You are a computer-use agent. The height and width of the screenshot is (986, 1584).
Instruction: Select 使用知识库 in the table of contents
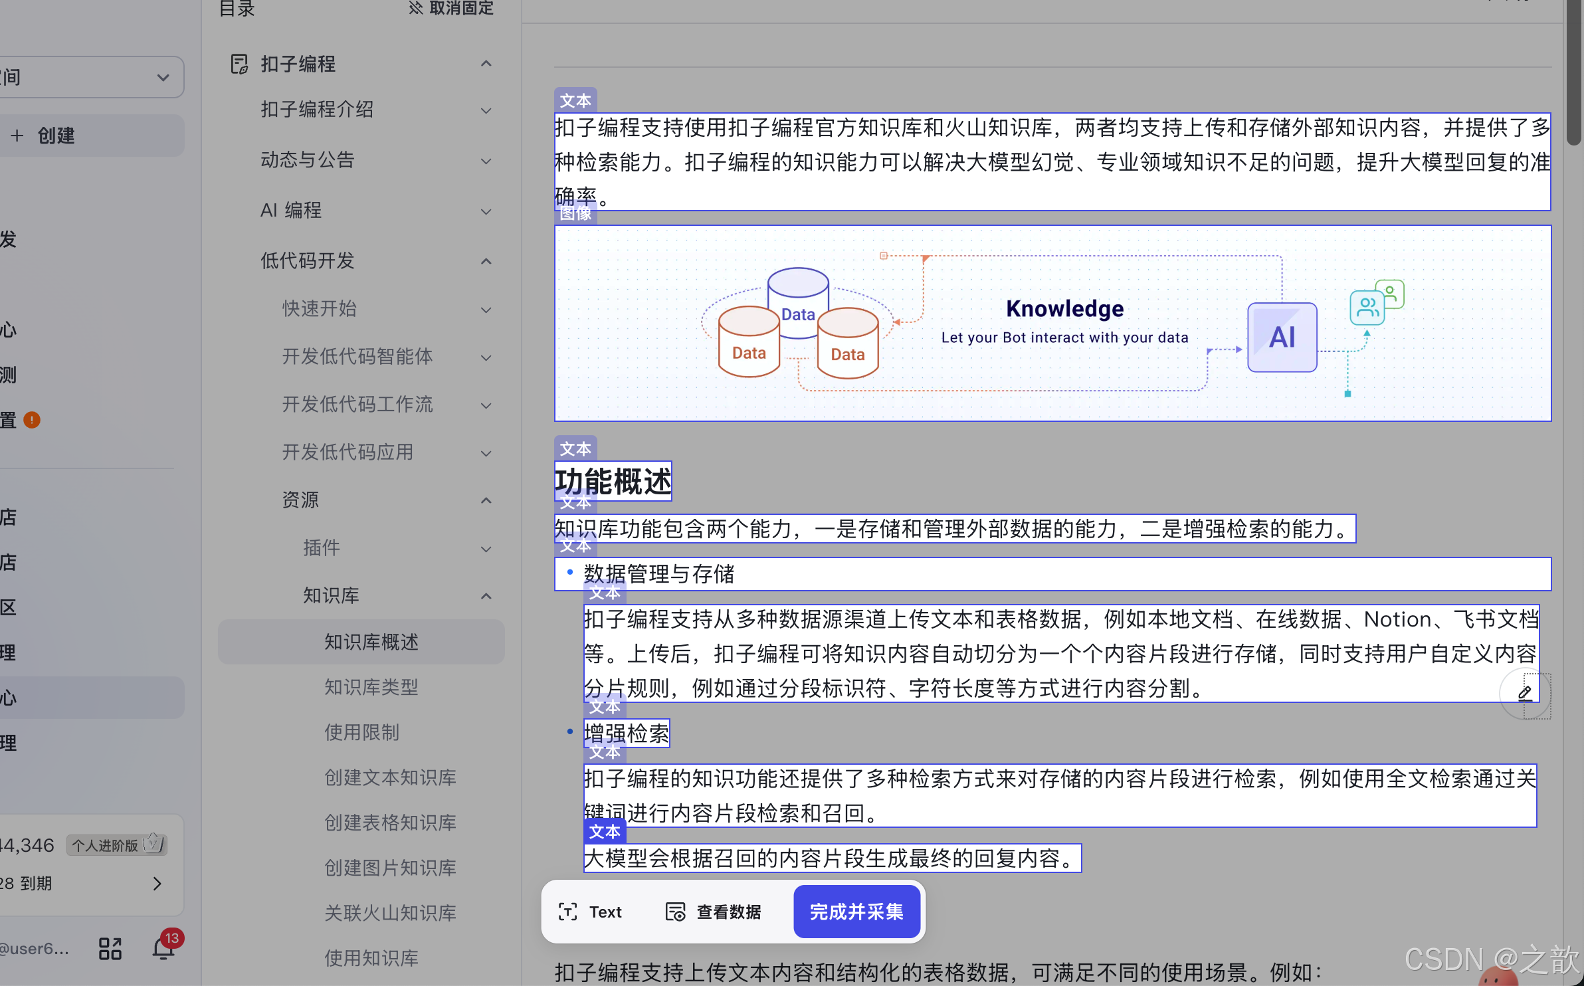[371, 958]
